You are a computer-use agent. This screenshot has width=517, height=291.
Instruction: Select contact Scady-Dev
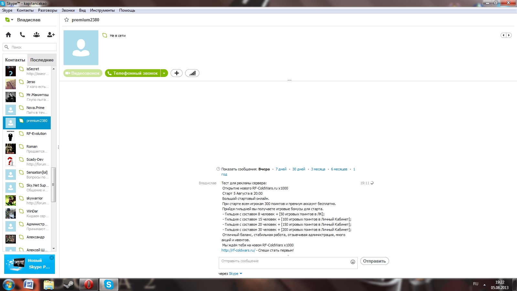[27, 162]
